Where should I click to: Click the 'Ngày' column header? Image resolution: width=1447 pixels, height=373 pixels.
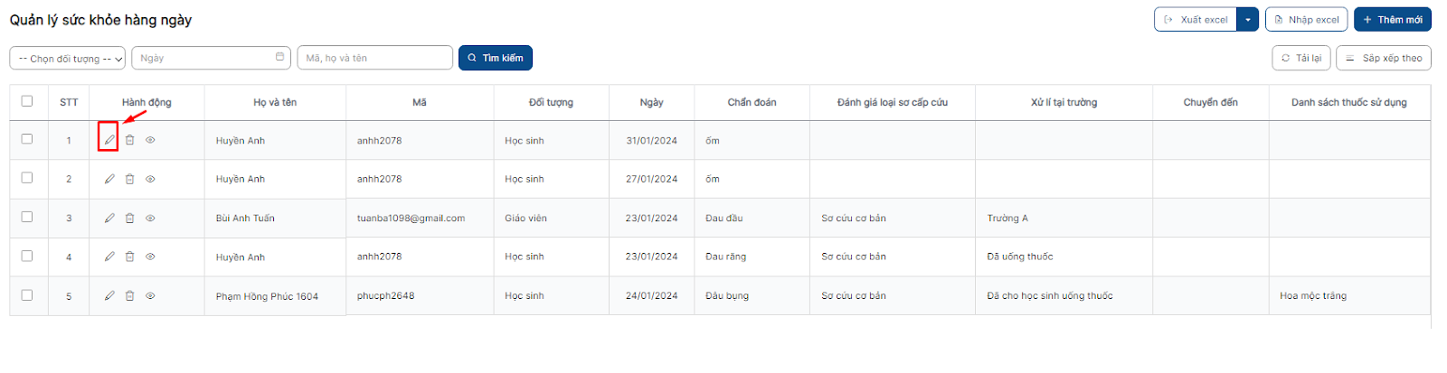click(x=651, y=102)
